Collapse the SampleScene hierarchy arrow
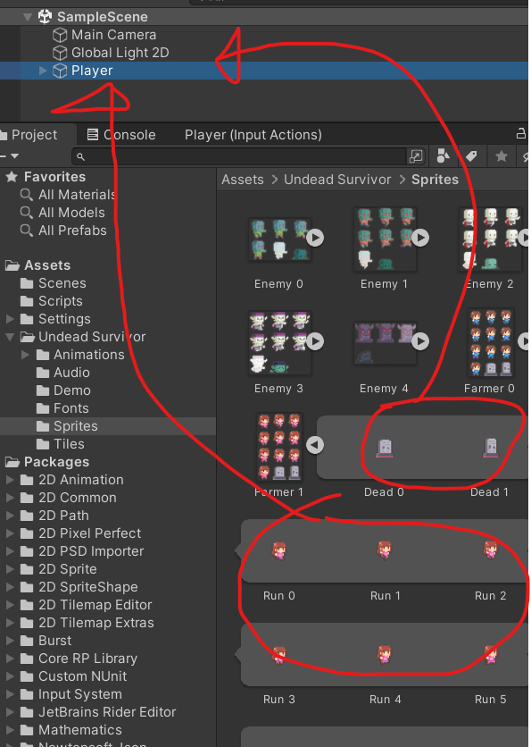Screen dimensions: 531x747 tap(28, 17)
